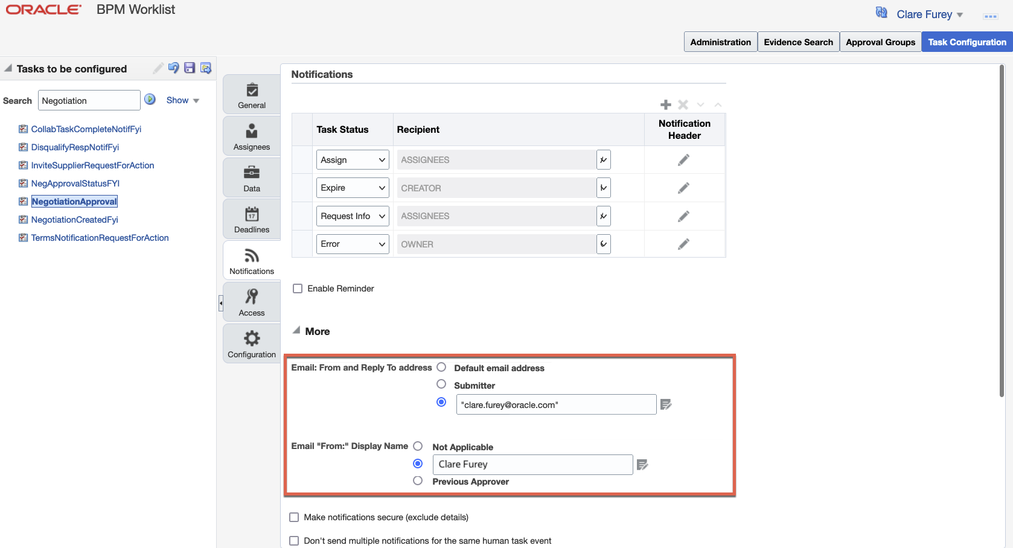1013x548 pixels.
Task: Click the blue undo arrow icon
Action: click(173, 68)
